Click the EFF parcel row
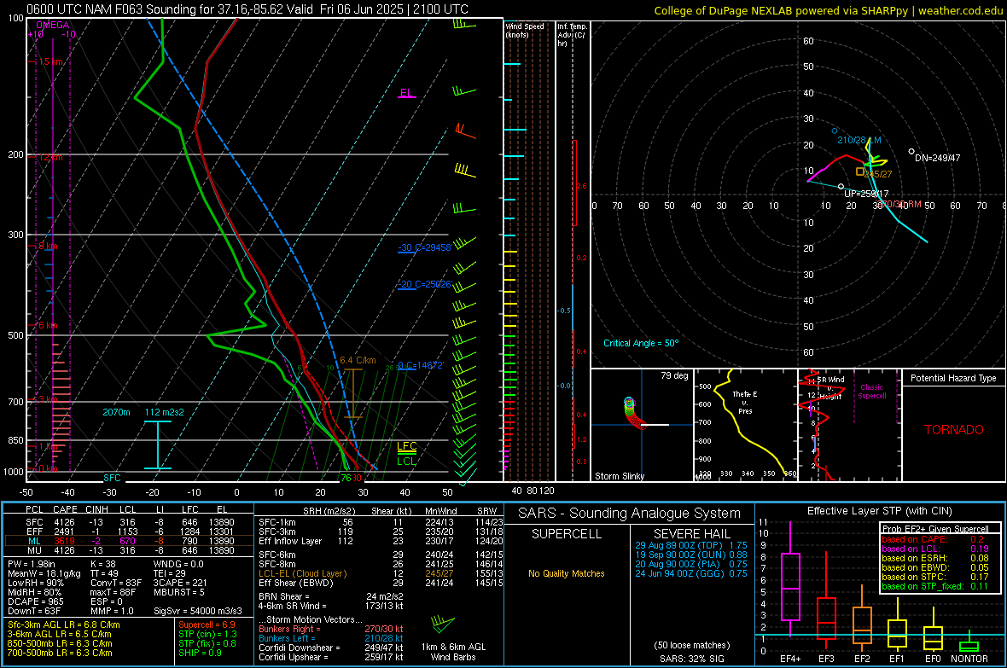The width and height of the screenshot is (1007, 668). point(129,531)
